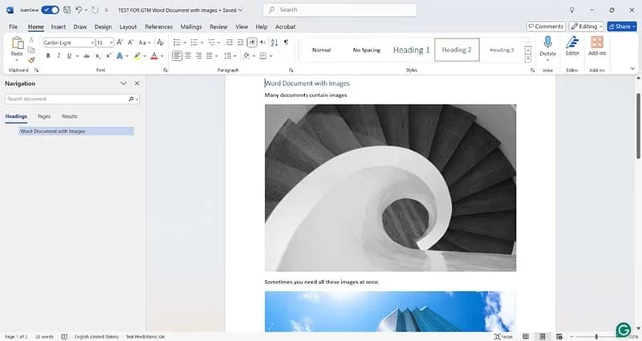The height and width of the screenshot is (341, 642).
Task: Expand the Styles gallery list
Action: (528, 58)
